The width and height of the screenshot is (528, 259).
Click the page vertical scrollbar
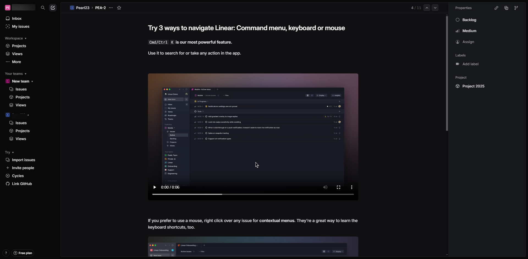click(x=447, y=73)
